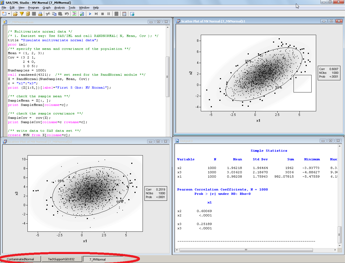Click the x1-x2 scatter plot window title icon
Image resolution: width=345 pixels, height=263 pixels.
pyautogui.click(x=178, y=21)
